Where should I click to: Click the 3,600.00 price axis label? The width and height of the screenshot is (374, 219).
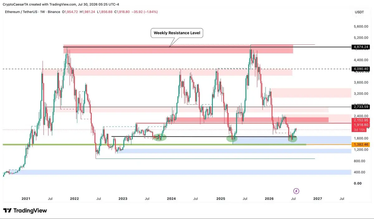361,82
